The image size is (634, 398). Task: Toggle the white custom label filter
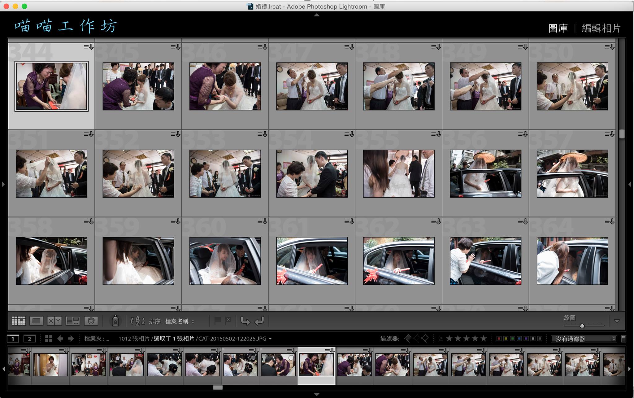(x=533, y=339)
